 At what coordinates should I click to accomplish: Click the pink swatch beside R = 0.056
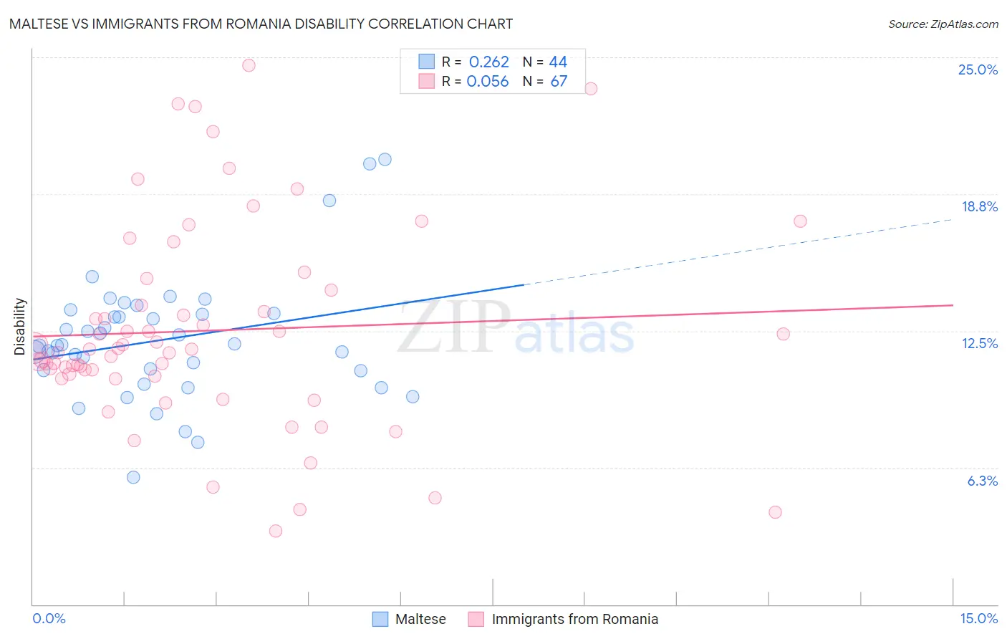pos(427,81)
